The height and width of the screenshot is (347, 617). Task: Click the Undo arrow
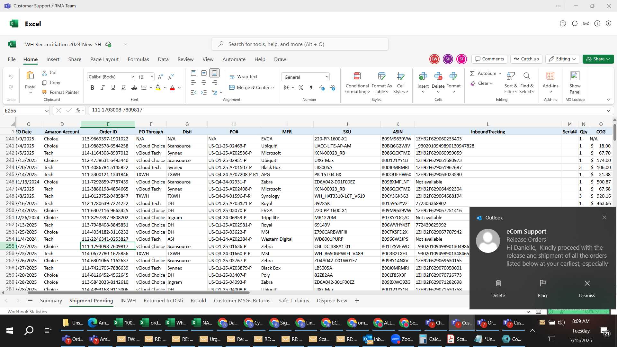tap(11, 76)
